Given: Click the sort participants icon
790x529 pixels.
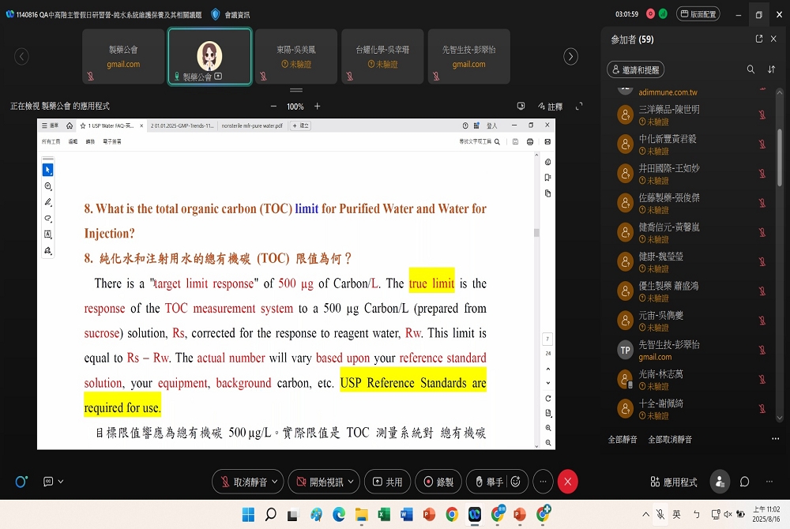Looking at the screenshot, I should click(x=772, y=69).
